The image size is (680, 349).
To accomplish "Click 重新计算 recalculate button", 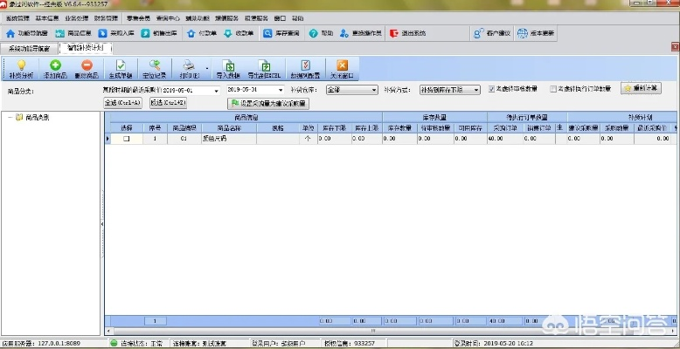I will coord(641,88).
